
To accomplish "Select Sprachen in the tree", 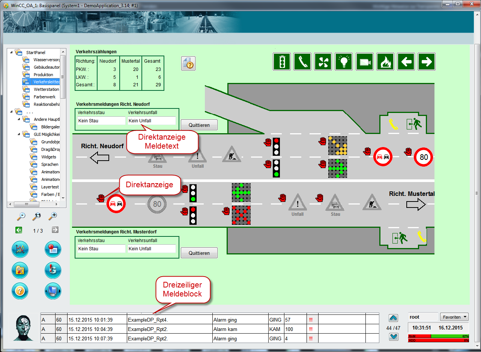I will point(50,164).
